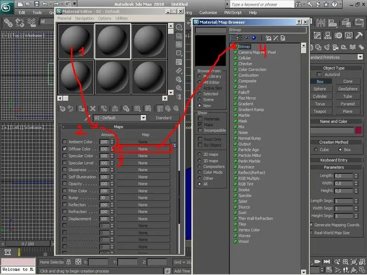367x275 pixels.
Task: Open the Navigation menu in Material Editor
Action: coord(84,18)
